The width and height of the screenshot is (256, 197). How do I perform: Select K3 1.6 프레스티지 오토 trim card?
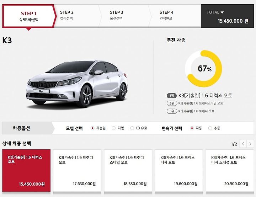pyautogui.click(x=179, y=171)
